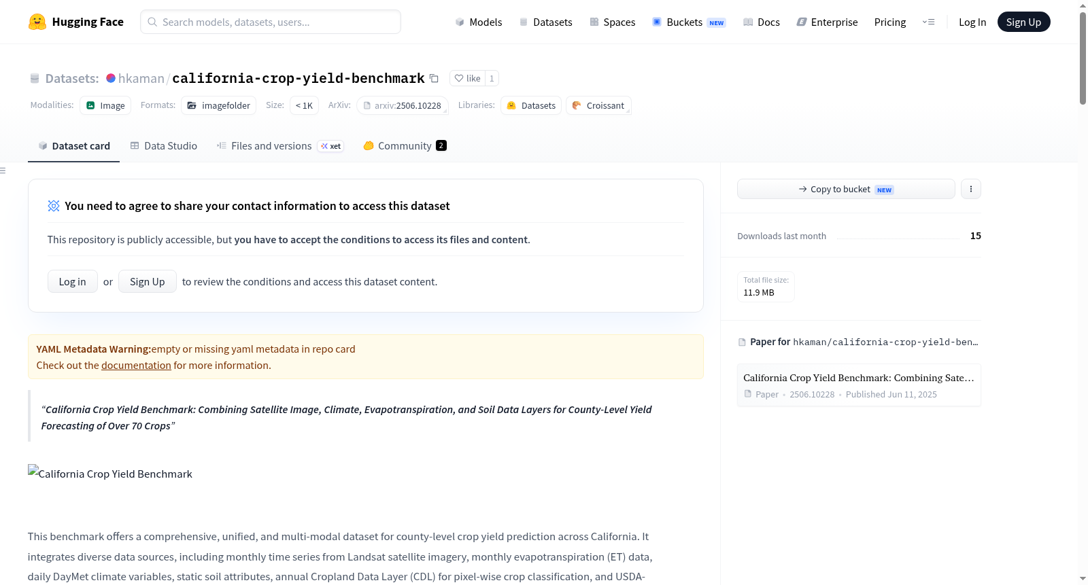This screenshot has height=585, width=1088.
Task: Click the scrollbar down arrow
Action: pyautogui.click(x=1083, y=579)
